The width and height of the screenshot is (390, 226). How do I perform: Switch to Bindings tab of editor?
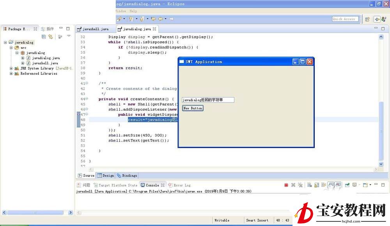click(127, 175)
